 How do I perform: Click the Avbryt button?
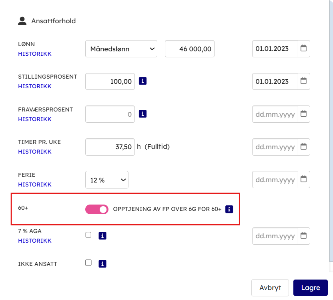[x=270, y=288]
